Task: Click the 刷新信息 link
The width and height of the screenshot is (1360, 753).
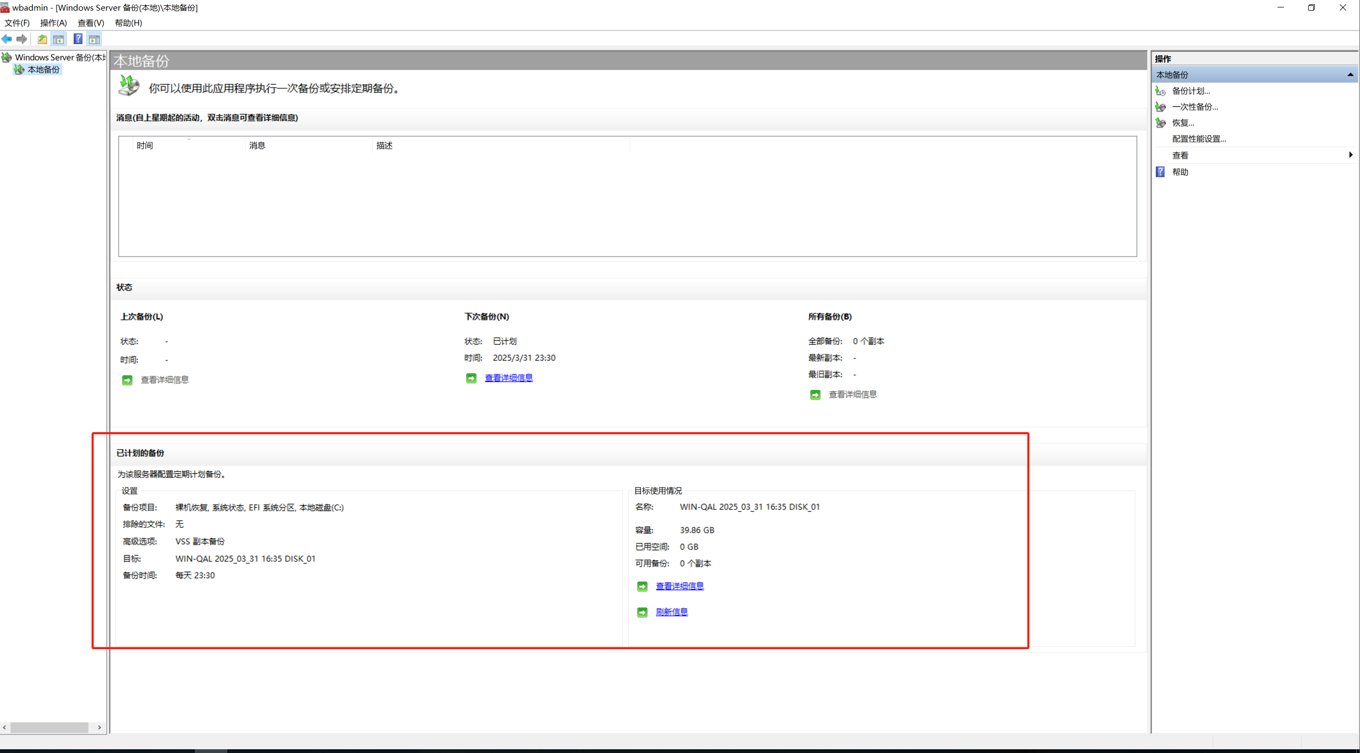Action: pos(671,612)
